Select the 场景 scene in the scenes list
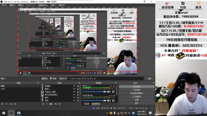Image resolution: width=207 pixels, height=116 pixels. point(20,86)
